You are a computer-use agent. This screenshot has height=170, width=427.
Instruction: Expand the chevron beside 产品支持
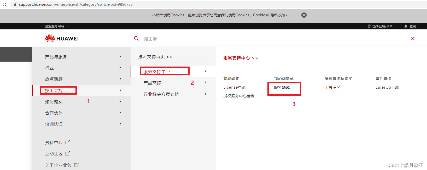(x=206, y=82)
